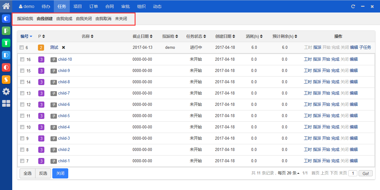Launch the blue C app in sidebar
The width and height of the screenshot is (380, 190).
click(x=6, y=19)
